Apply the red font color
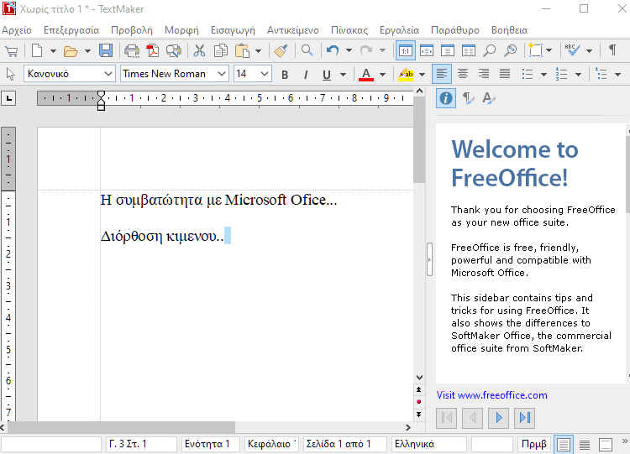This screenshot has height=454, width=630. (x=365, y=75)
